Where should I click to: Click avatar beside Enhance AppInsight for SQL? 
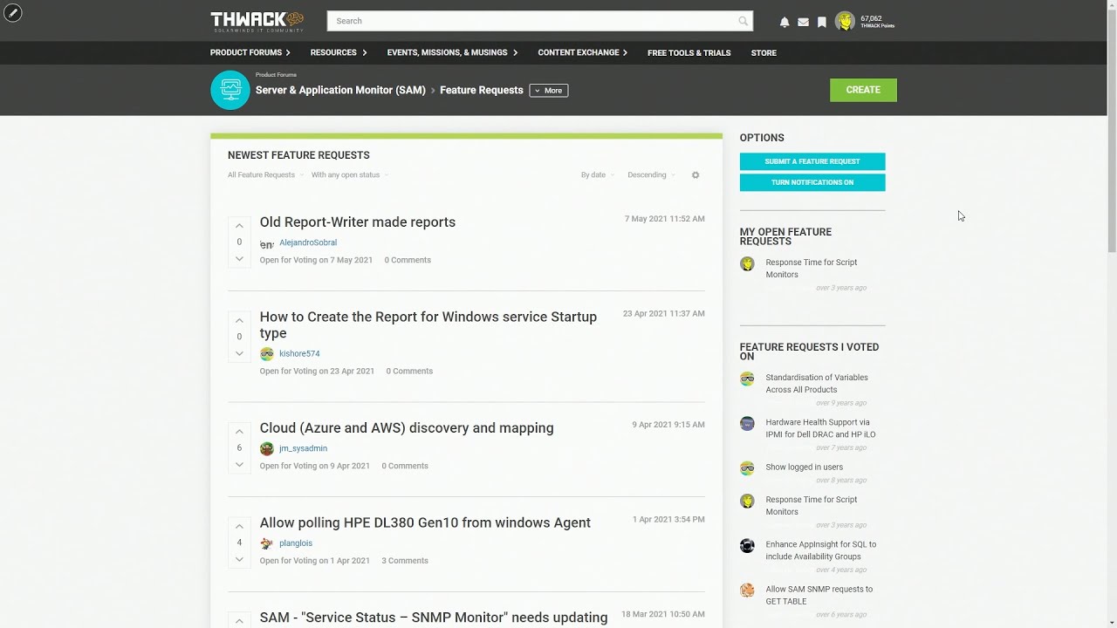click(x=747, y=545)
